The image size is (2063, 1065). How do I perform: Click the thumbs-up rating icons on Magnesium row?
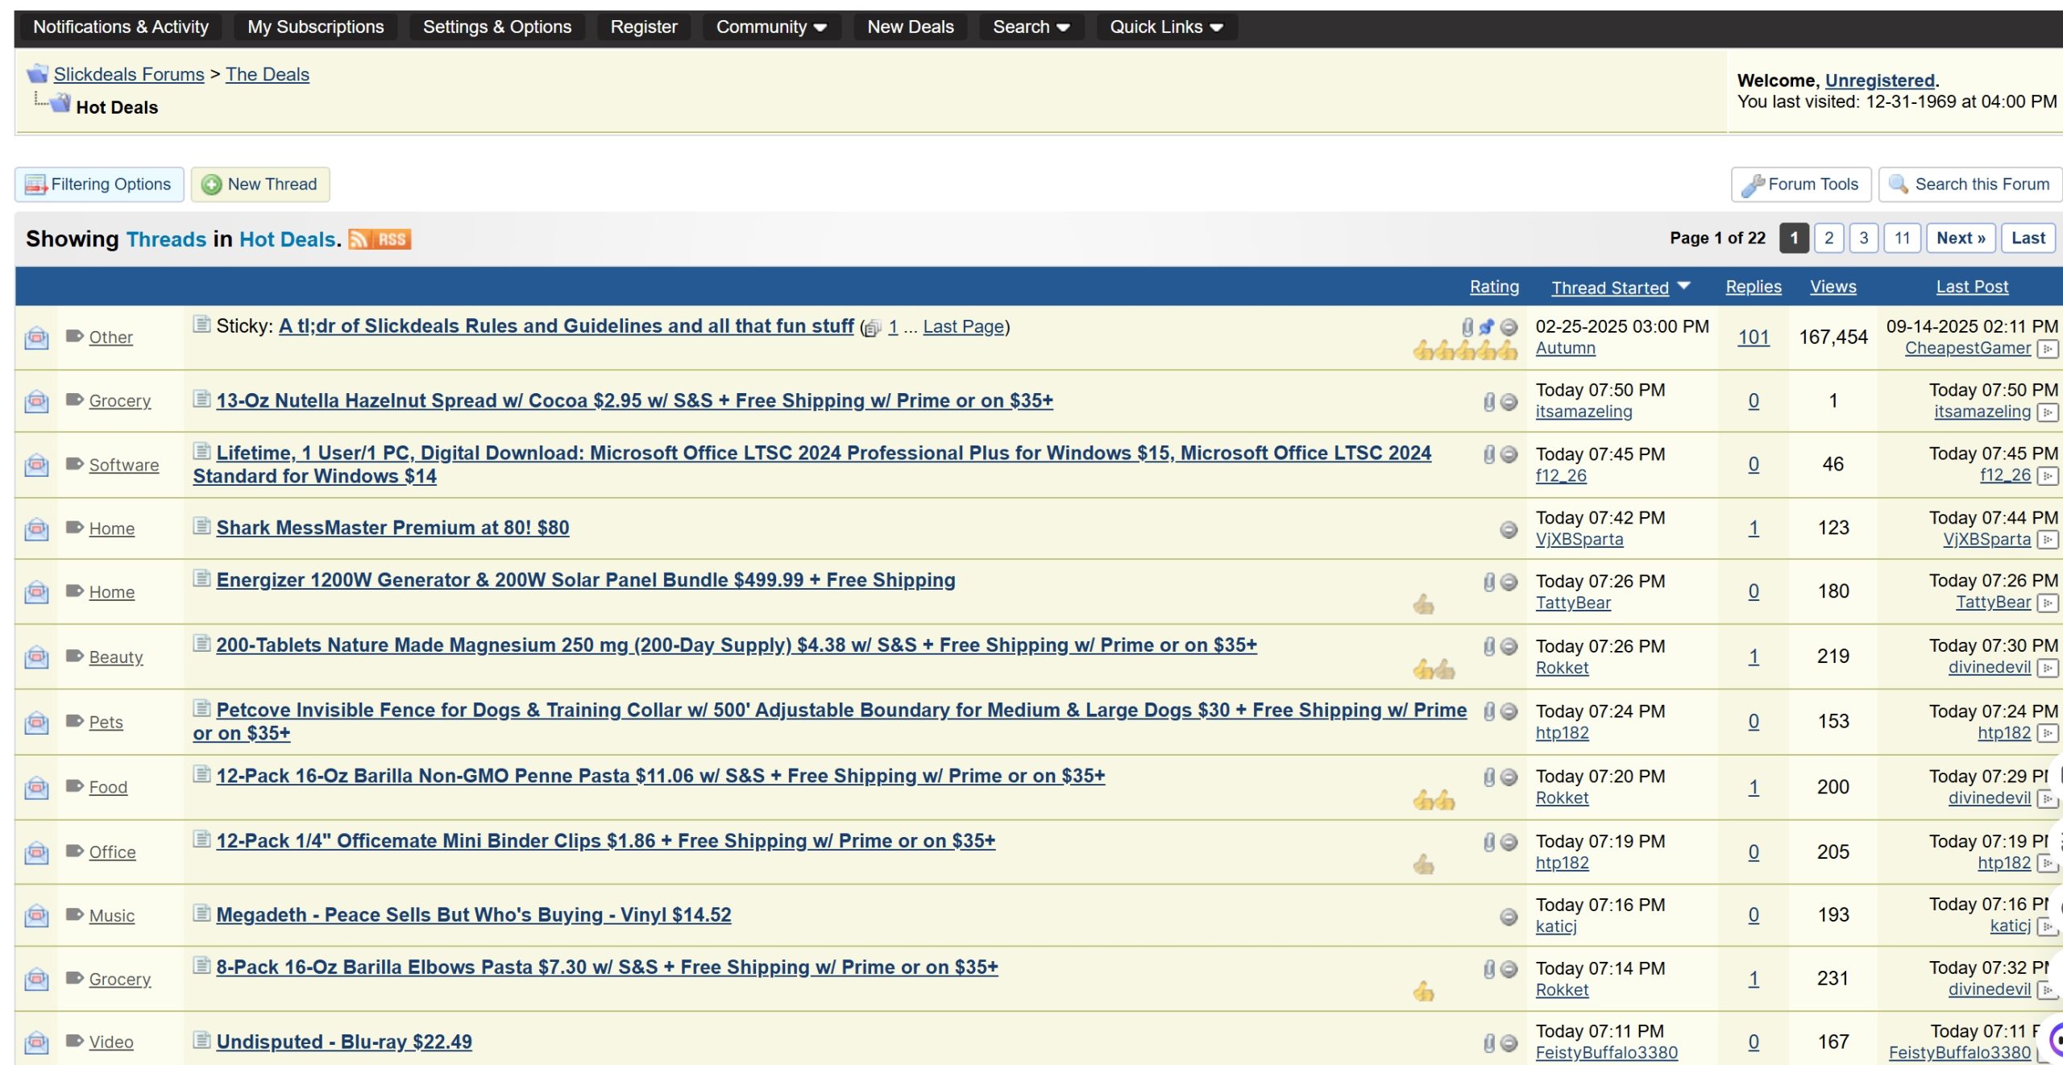click(1434, 669)
